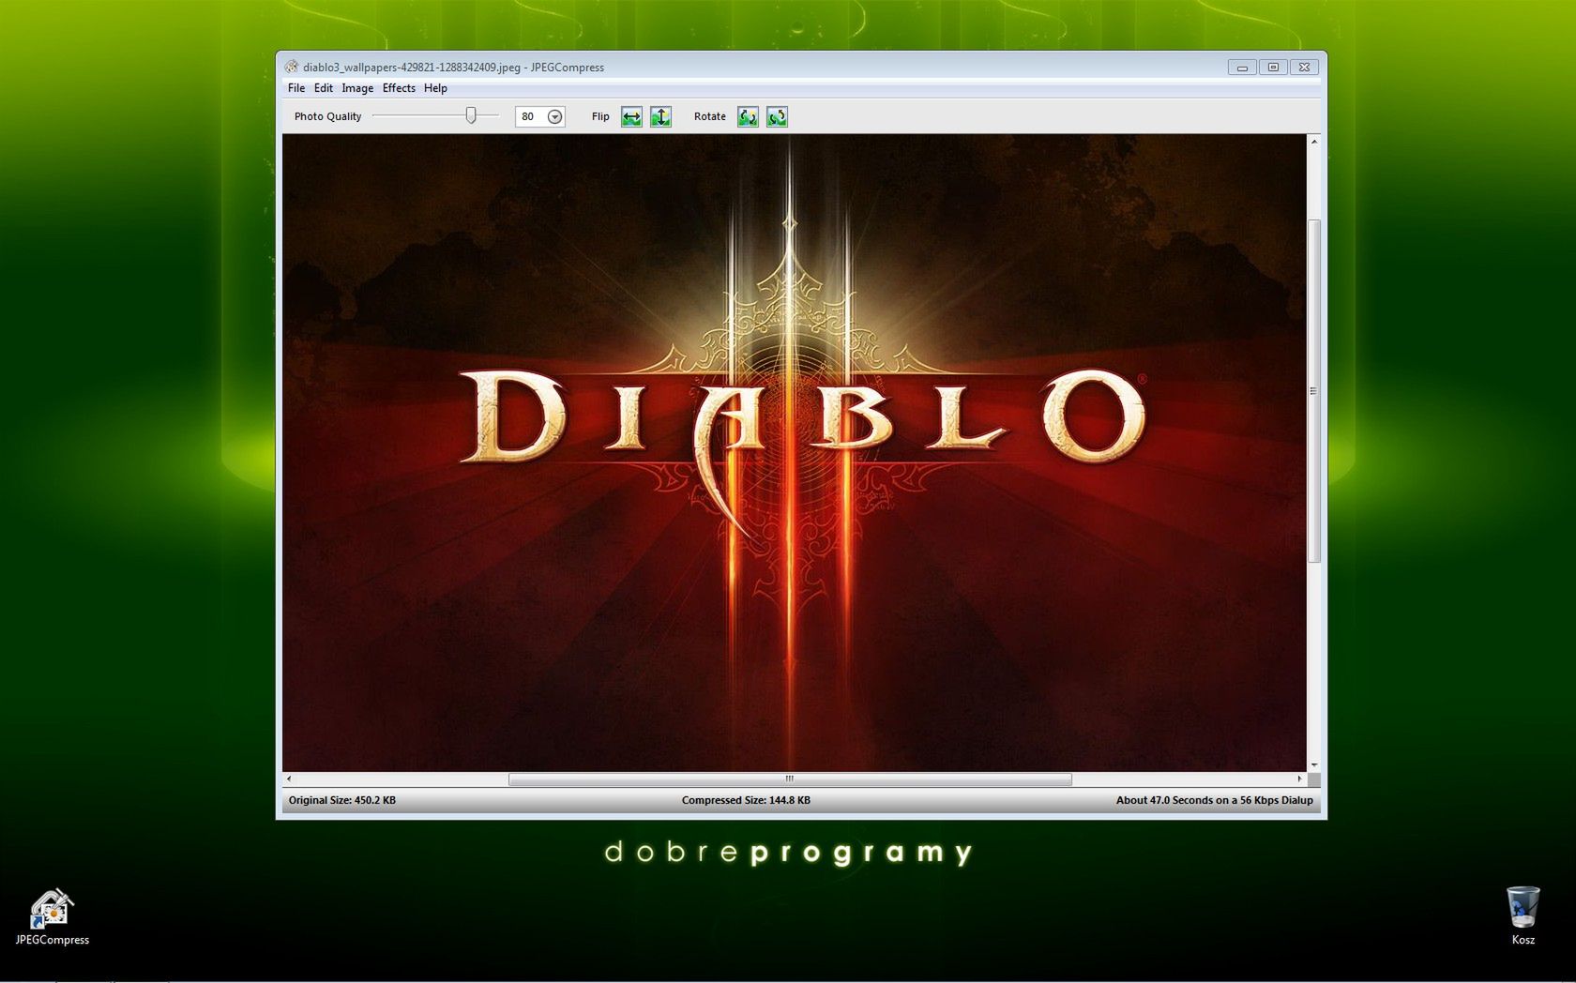Flip the image vertically
The image size is (1576, 983).
coord(660,116)
